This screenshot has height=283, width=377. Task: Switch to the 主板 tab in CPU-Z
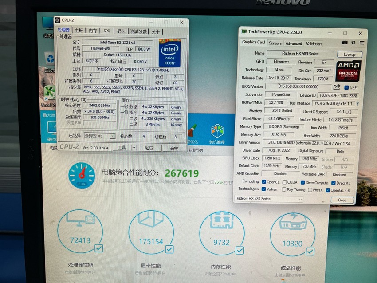(x=79, y=31)
